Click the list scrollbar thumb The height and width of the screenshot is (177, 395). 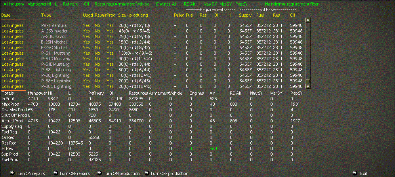point(307,81)
